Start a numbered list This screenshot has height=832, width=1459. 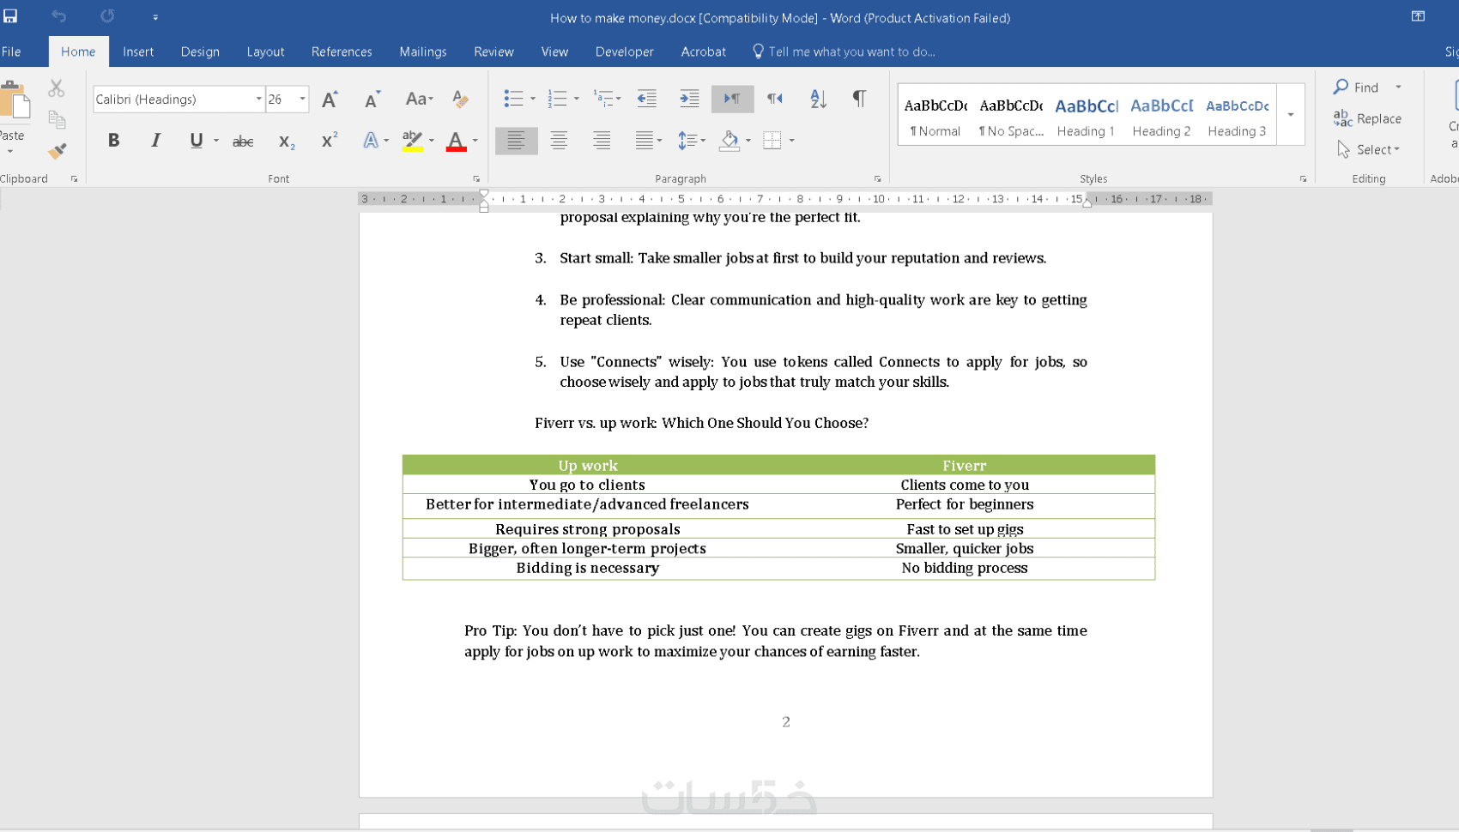(557, 99)
